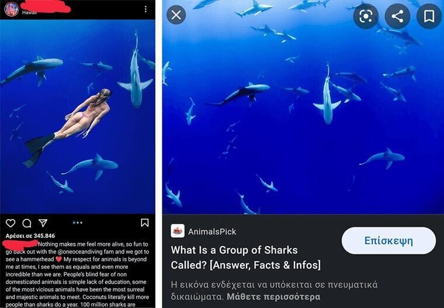The height and width of the screenshot is (308, 444).
Task: Tap the Επίσκεψη visit button
Action: click(x=388, y=241)
